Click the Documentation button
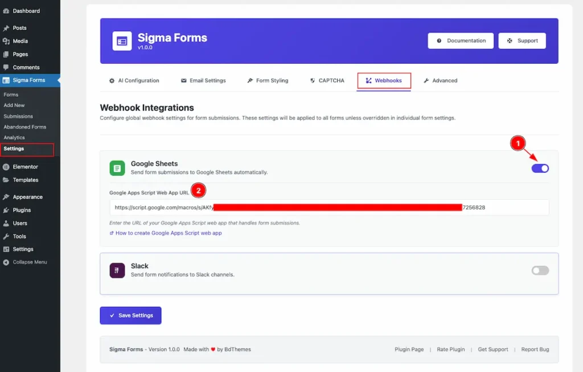The width and height of the screenshot is (583, 372). 461,41
